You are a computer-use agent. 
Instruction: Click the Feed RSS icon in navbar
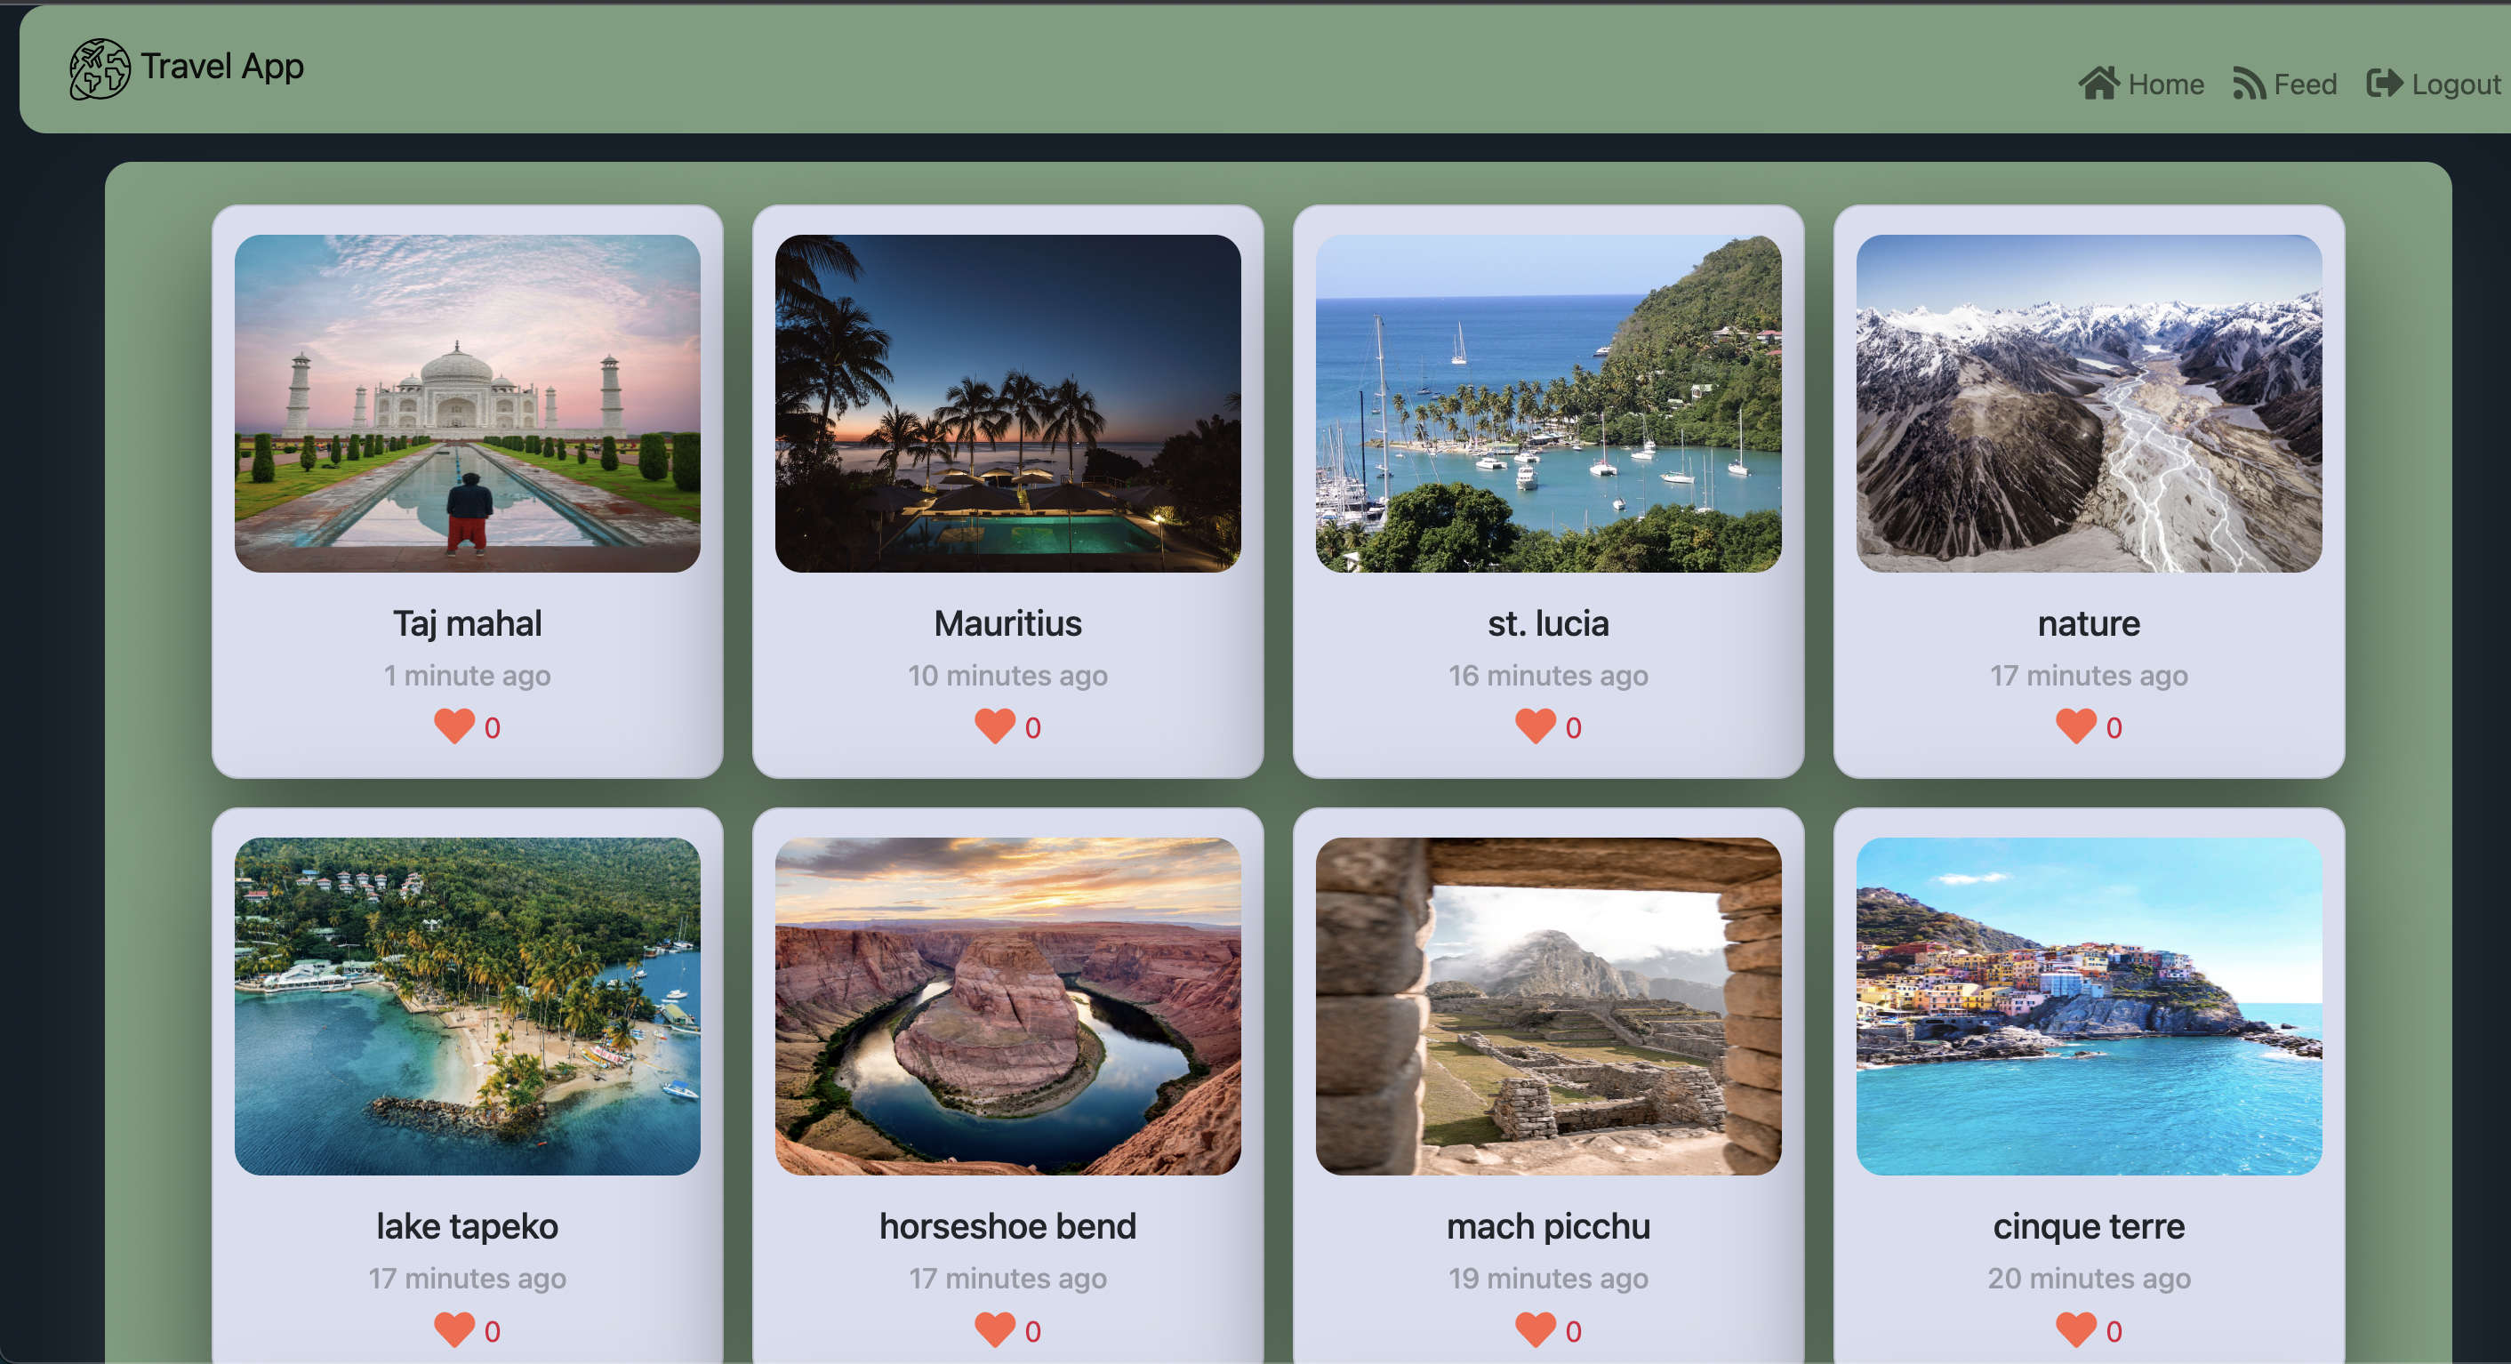(x=2249, y=84)
